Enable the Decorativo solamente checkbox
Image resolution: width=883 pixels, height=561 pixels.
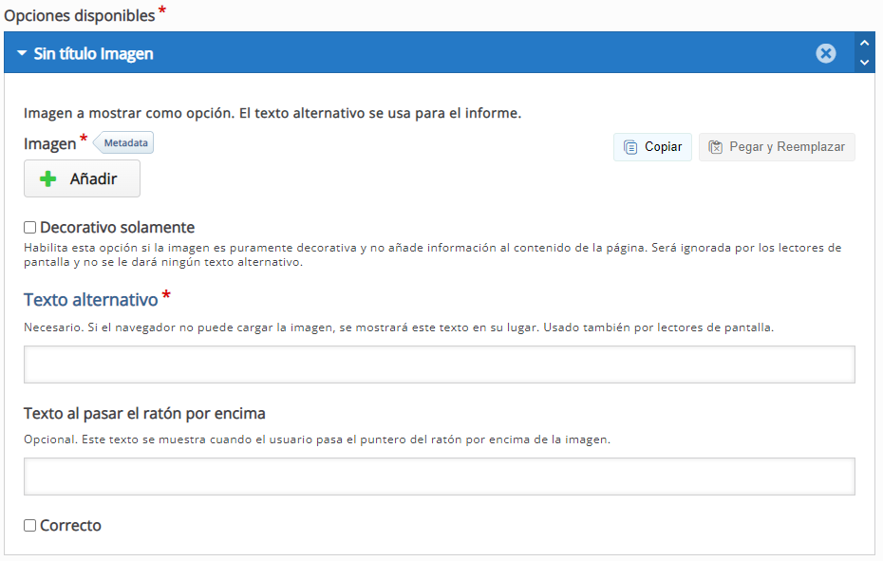(x=30, y=228)
